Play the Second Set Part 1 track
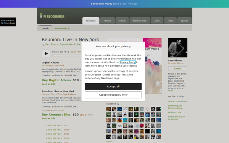 click(46, 53)
